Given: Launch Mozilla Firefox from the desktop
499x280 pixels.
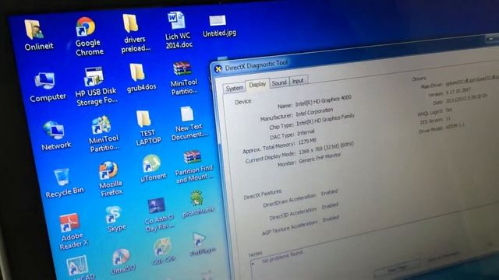Looking at the screenshot, I should click(108, 170).
